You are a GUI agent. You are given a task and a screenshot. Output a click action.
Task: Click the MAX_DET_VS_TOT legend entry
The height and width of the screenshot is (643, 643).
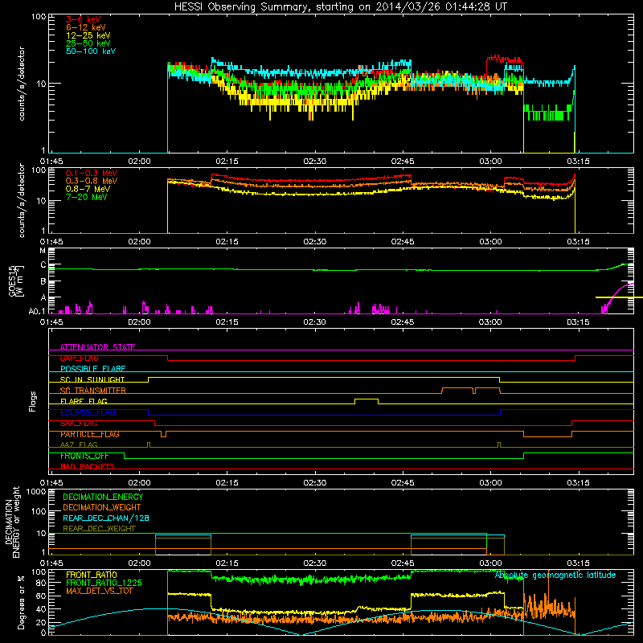point(99,591)
